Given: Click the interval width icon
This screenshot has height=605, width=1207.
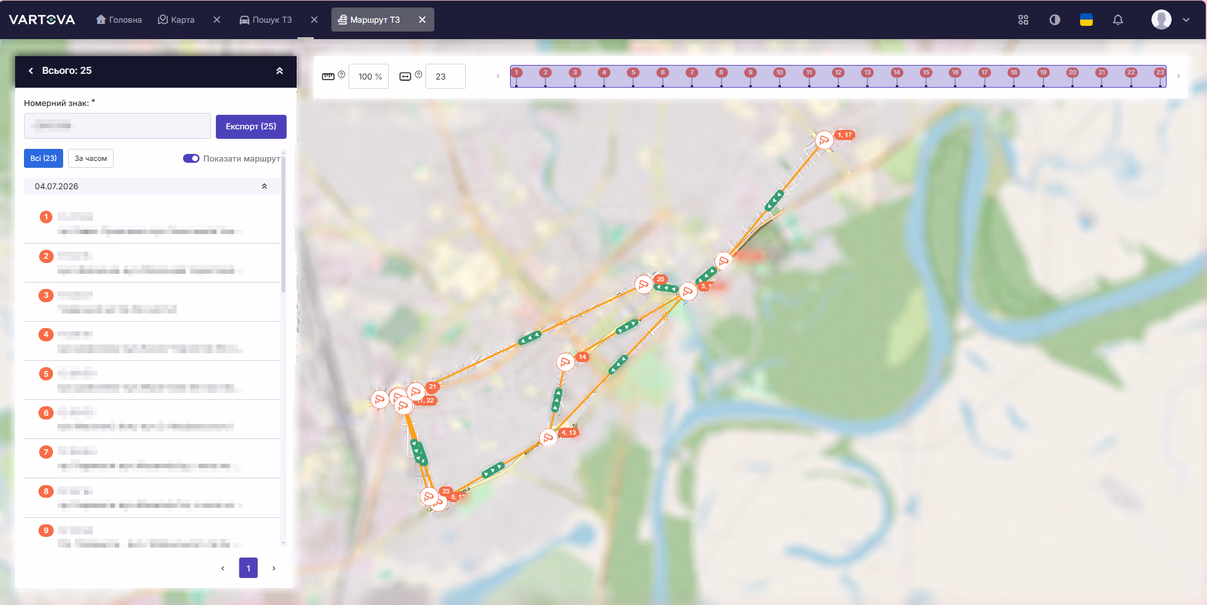Looking at the screenshot, I should click(405, 76).
